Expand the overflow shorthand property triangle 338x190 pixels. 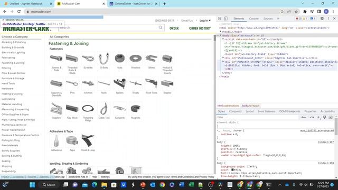(235, 149)
